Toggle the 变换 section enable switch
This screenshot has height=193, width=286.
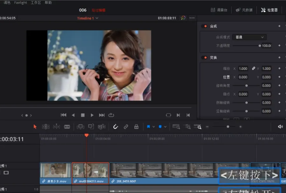click(204, 58)
